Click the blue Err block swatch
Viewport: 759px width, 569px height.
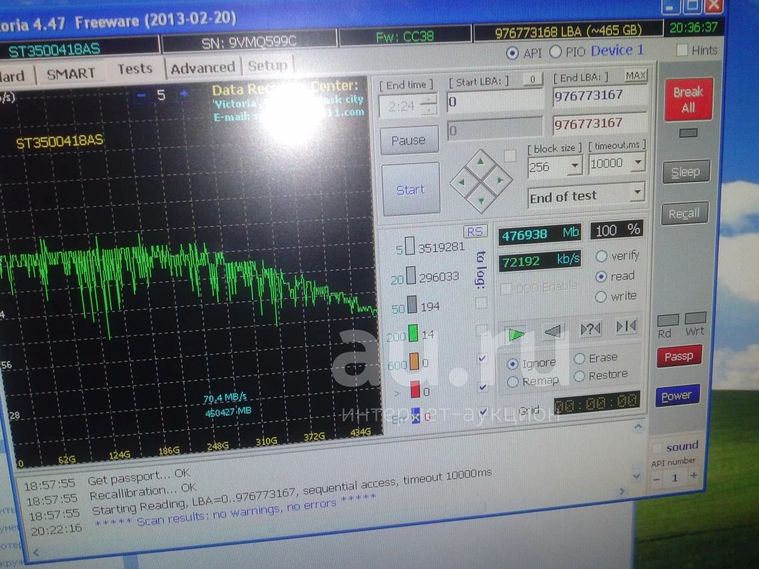pyautogui.click(x=416, y=416)
